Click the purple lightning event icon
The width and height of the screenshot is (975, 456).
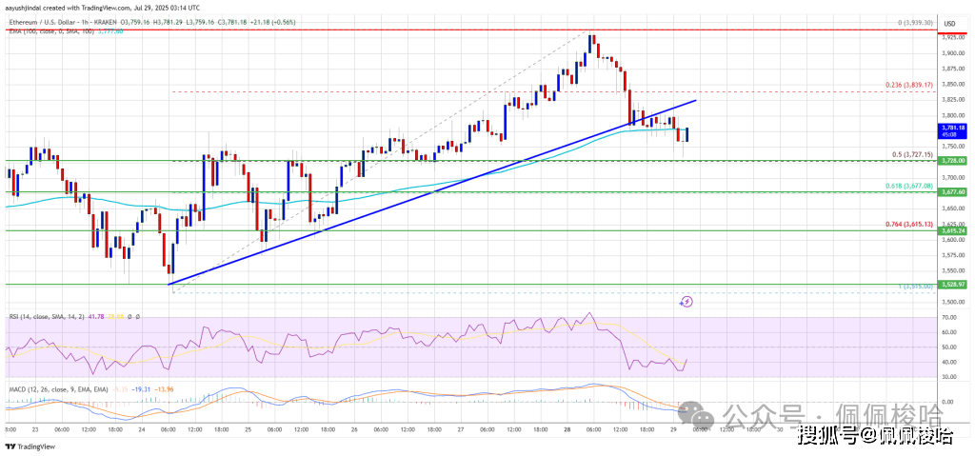point(686,302)
